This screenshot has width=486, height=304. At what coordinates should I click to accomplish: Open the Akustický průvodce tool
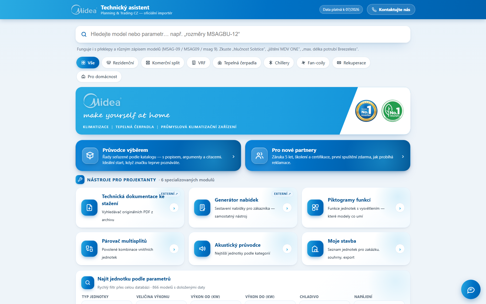[x=243, y=249]
